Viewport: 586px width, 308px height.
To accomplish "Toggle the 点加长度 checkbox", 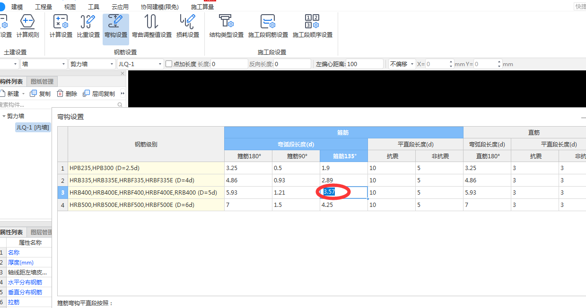I will 169,64.
